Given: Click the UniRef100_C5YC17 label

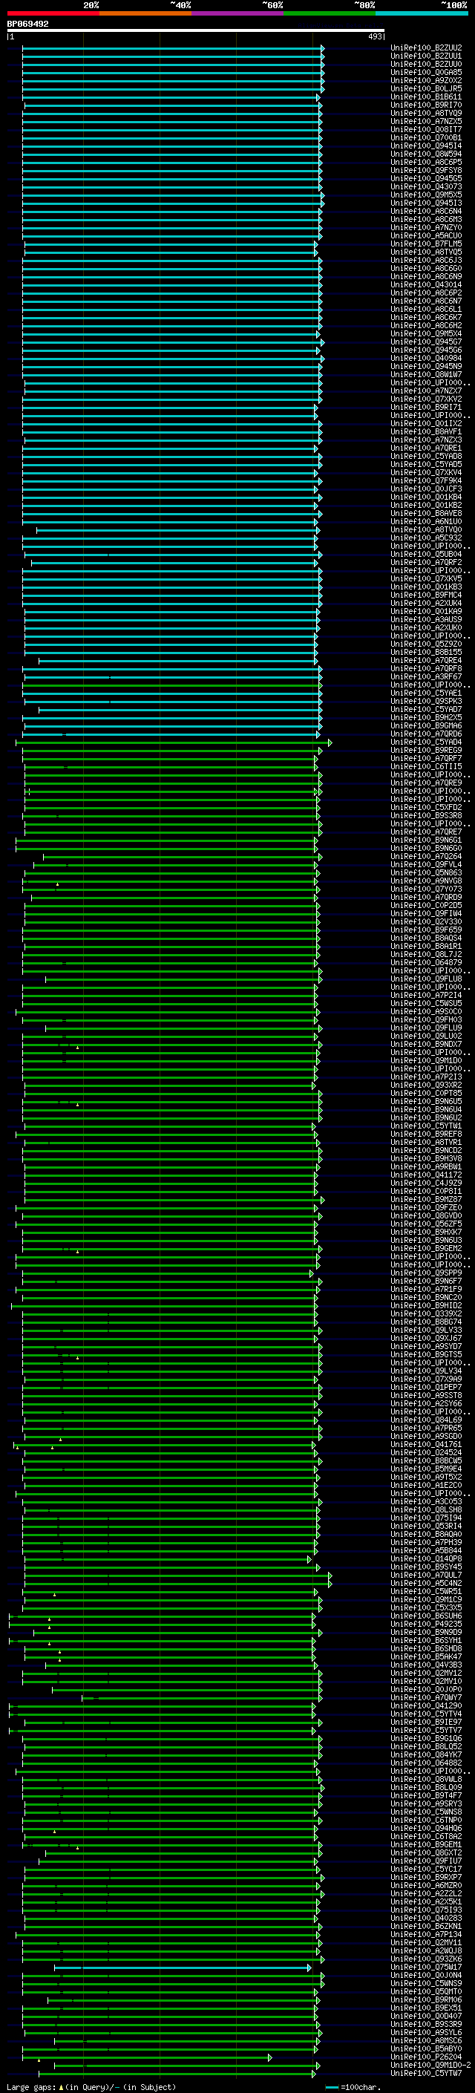Looking at the screenshot, I should click(426, 1869).
